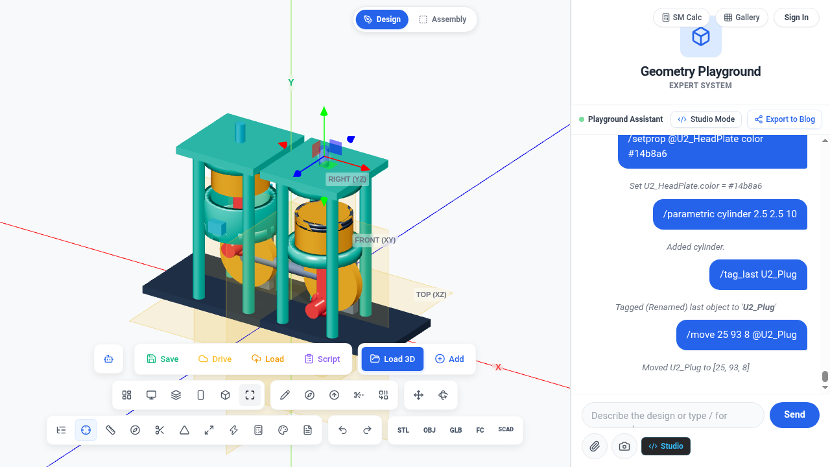This screenshot has width=830, height=467.
Task: Redo the last action
Action: pyautogui.click(x=368, y=430)
